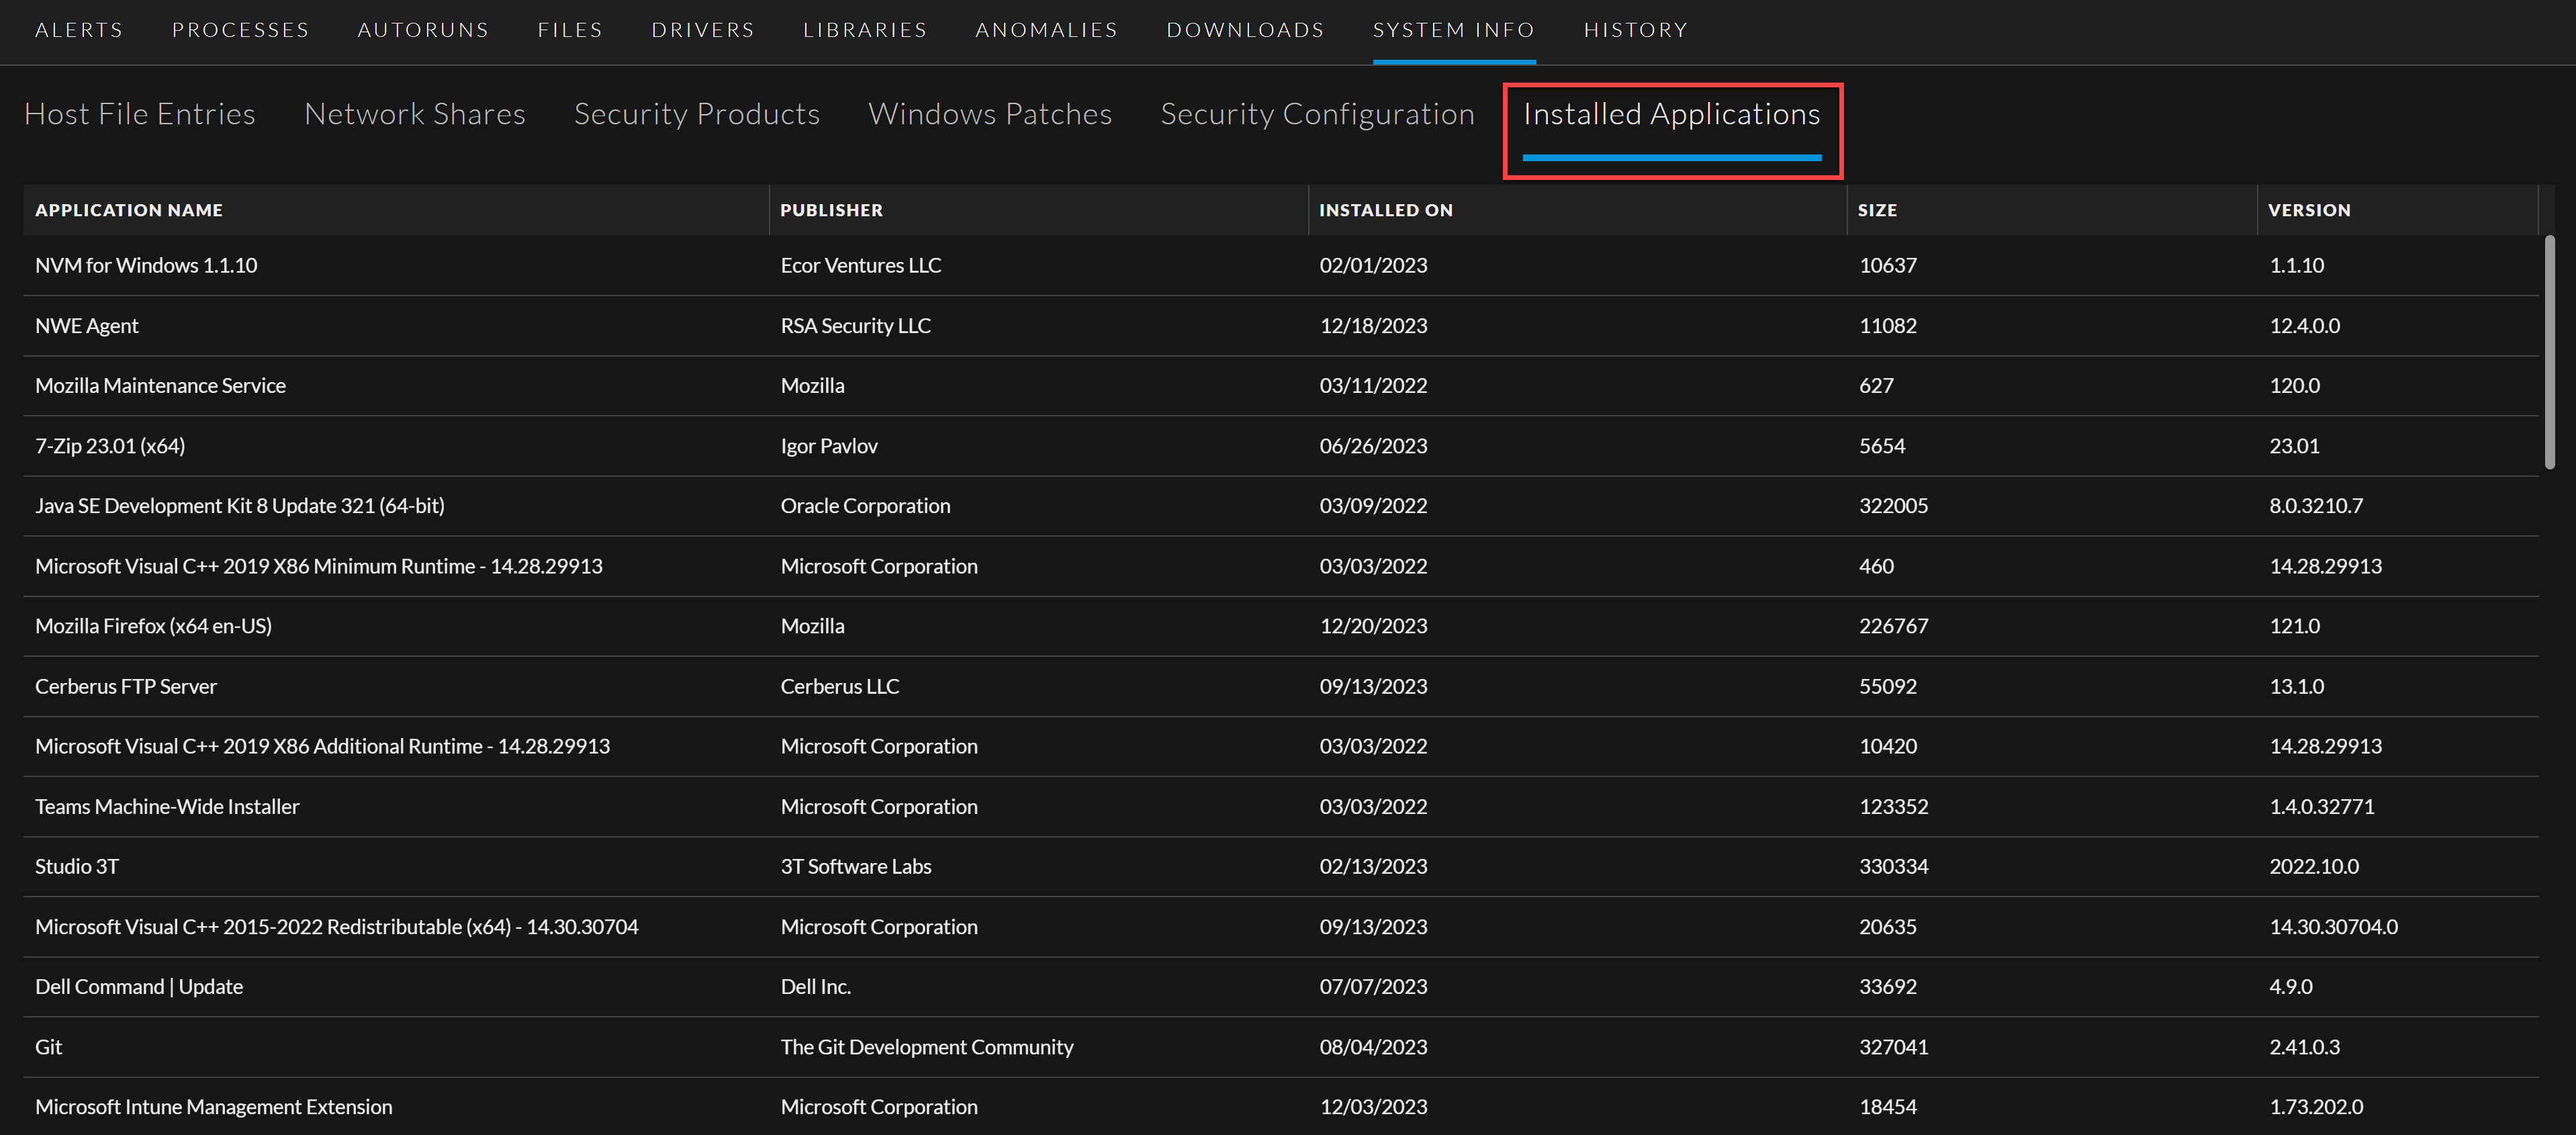2576x1135 pixels.
Task: Sort by Publisher column header
Action: click(x=831, y=210)
